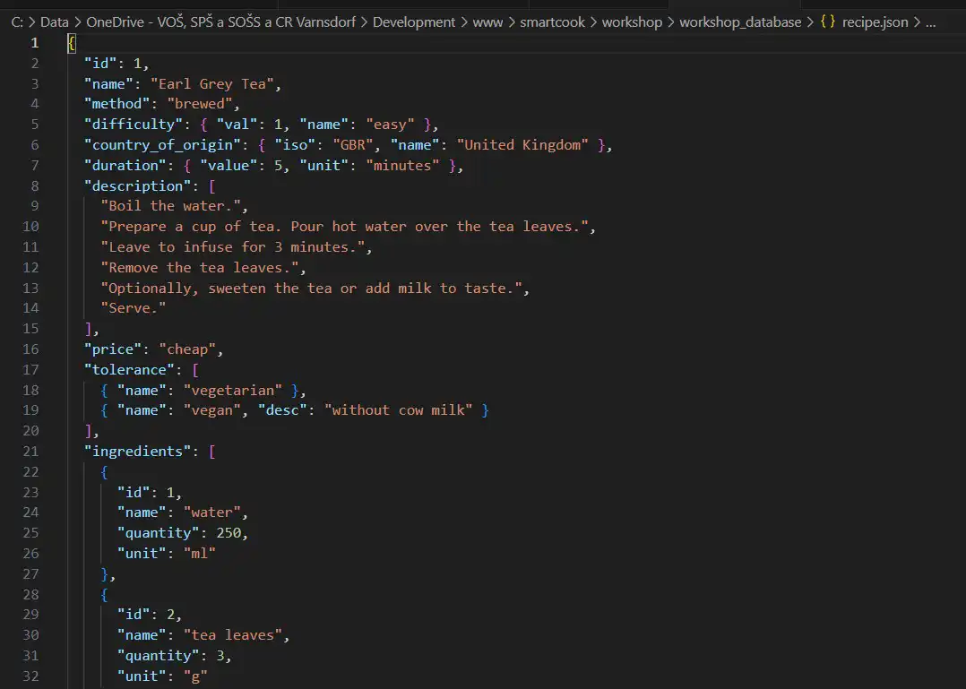
Task: Click the "Prepare a cup of tea" line
Action: [344, 227]
